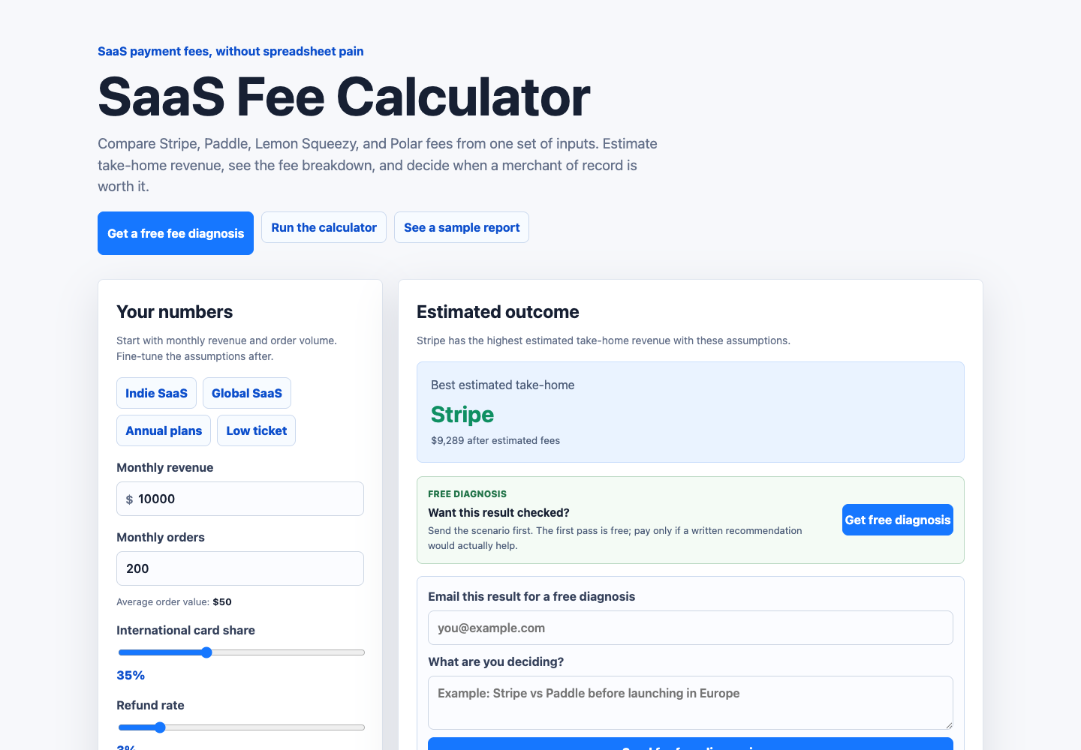The image size is (1081, 750).
Task: Click the textarea resize grip corner
Action: coord(949,725)
